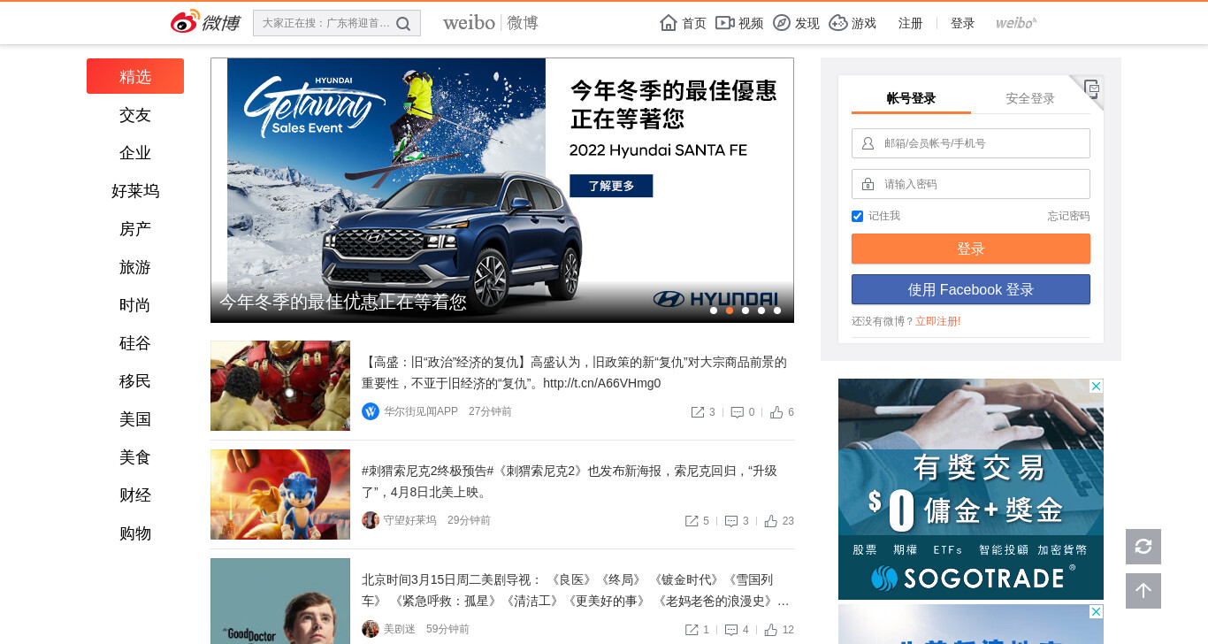Select 时尚 category

[135, 305]
